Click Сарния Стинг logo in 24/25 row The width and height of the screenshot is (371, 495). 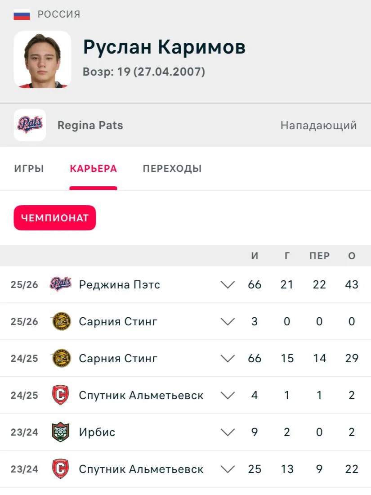[61, 358]
